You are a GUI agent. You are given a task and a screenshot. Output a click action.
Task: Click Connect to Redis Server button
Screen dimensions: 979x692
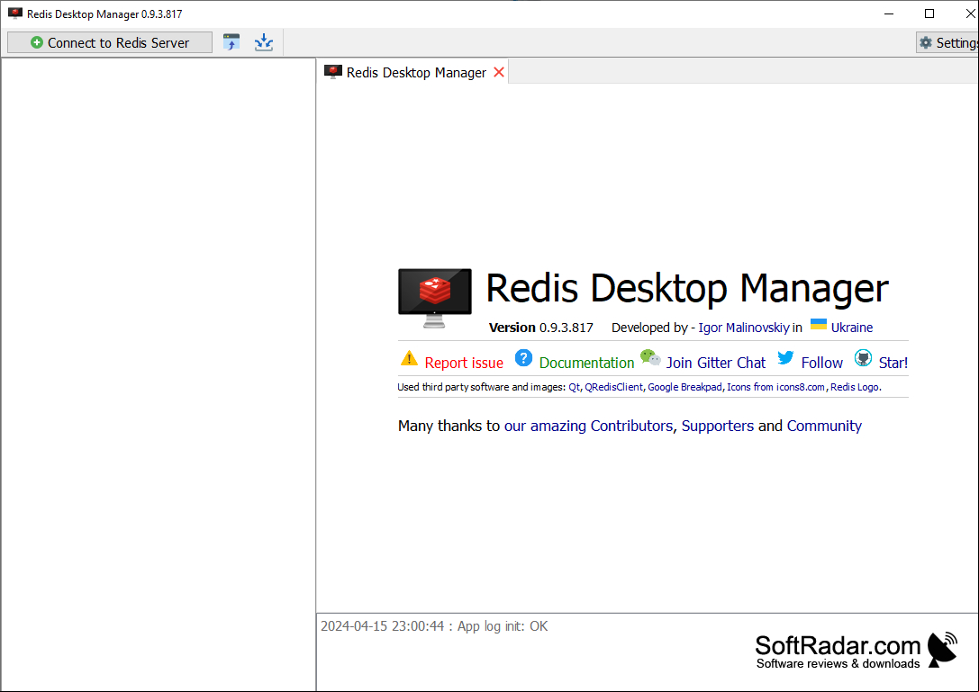point(110,42)
